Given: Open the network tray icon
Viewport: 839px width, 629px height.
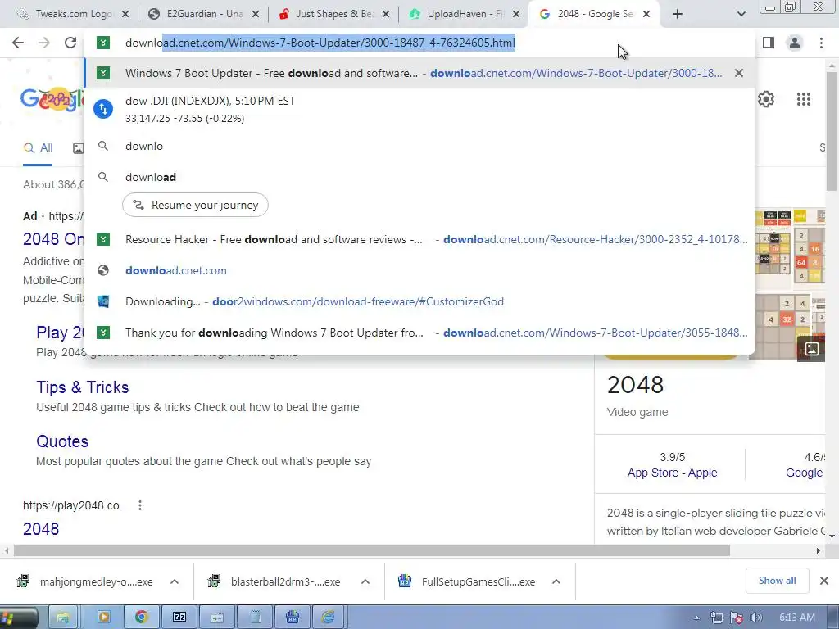Looking at the screenshot, I should click(717, 618).
